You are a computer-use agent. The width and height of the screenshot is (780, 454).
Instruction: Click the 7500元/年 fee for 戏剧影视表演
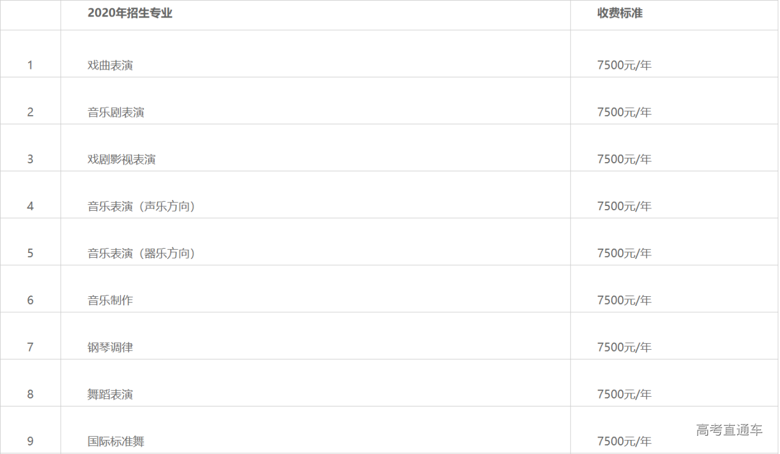624,159
